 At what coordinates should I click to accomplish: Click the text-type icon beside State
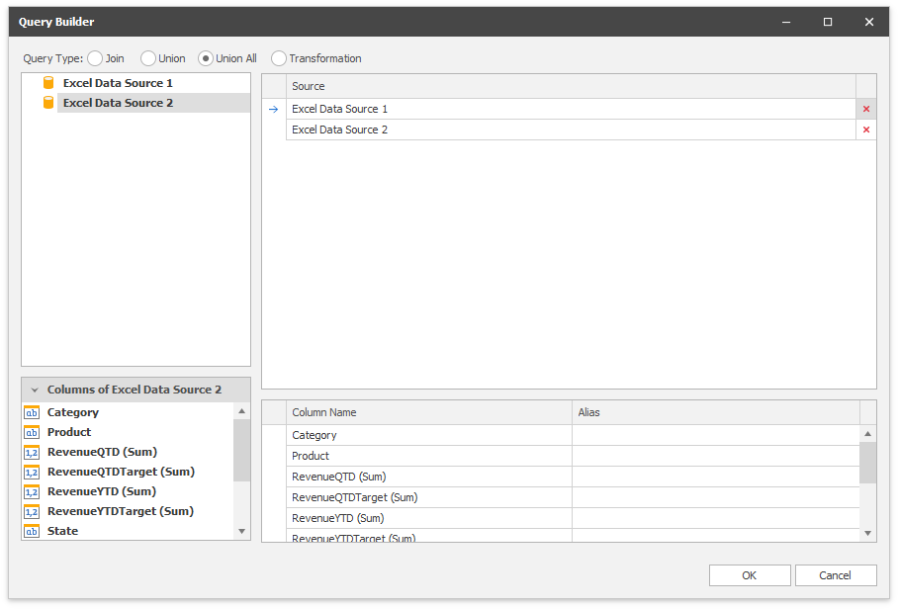(32, 531)
